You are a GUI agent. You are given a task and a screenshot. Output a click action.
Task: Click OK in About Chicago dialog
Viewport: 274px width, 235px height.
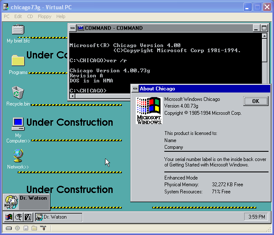[x=256, y=101]
